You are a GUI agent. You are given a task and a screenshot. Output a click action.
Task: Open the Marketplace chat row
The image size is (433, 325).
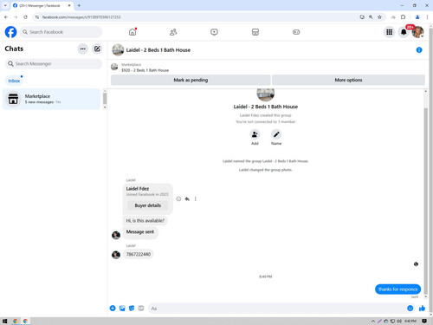pos(51,99)
